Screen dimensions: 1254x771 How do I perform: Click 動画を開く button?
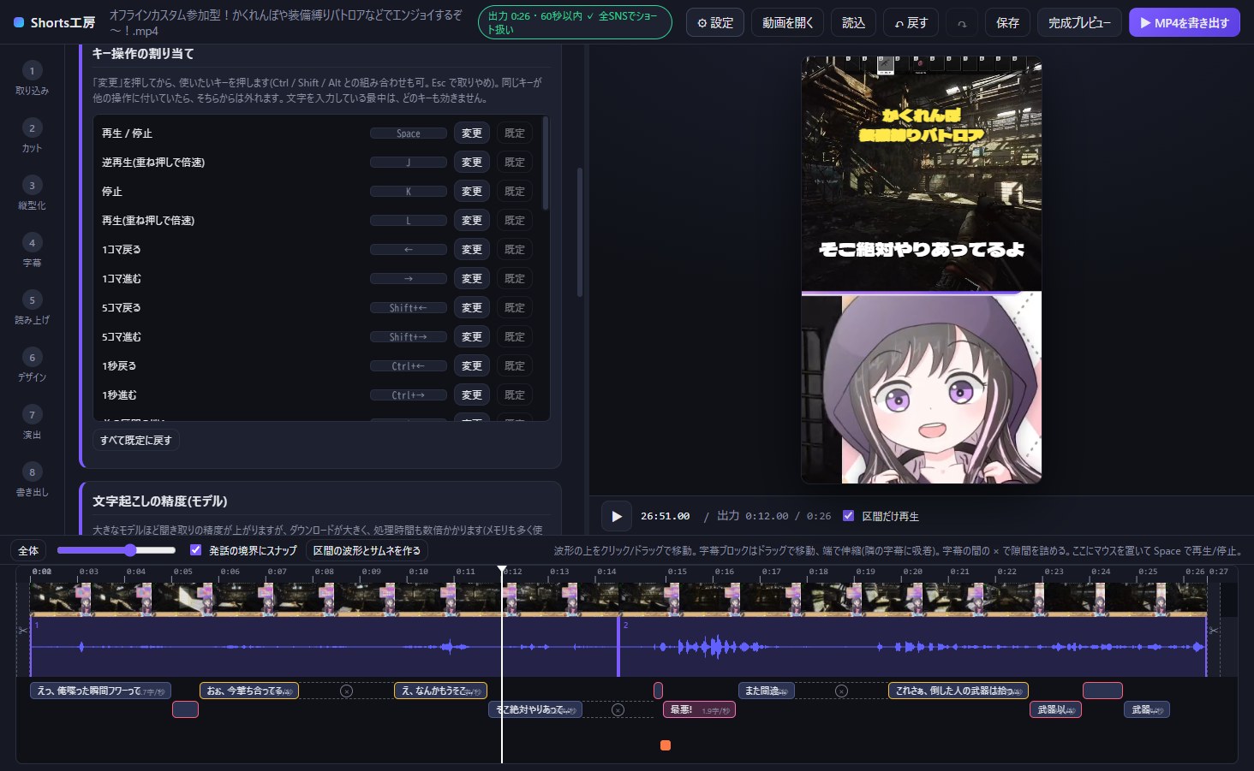click(x=787, y=23)
